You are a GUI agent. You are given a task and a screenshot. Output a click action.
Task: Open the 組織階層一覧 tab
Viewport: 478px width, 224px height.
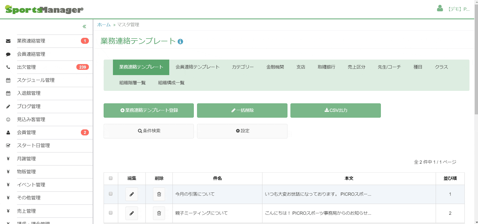pos(132,83)
